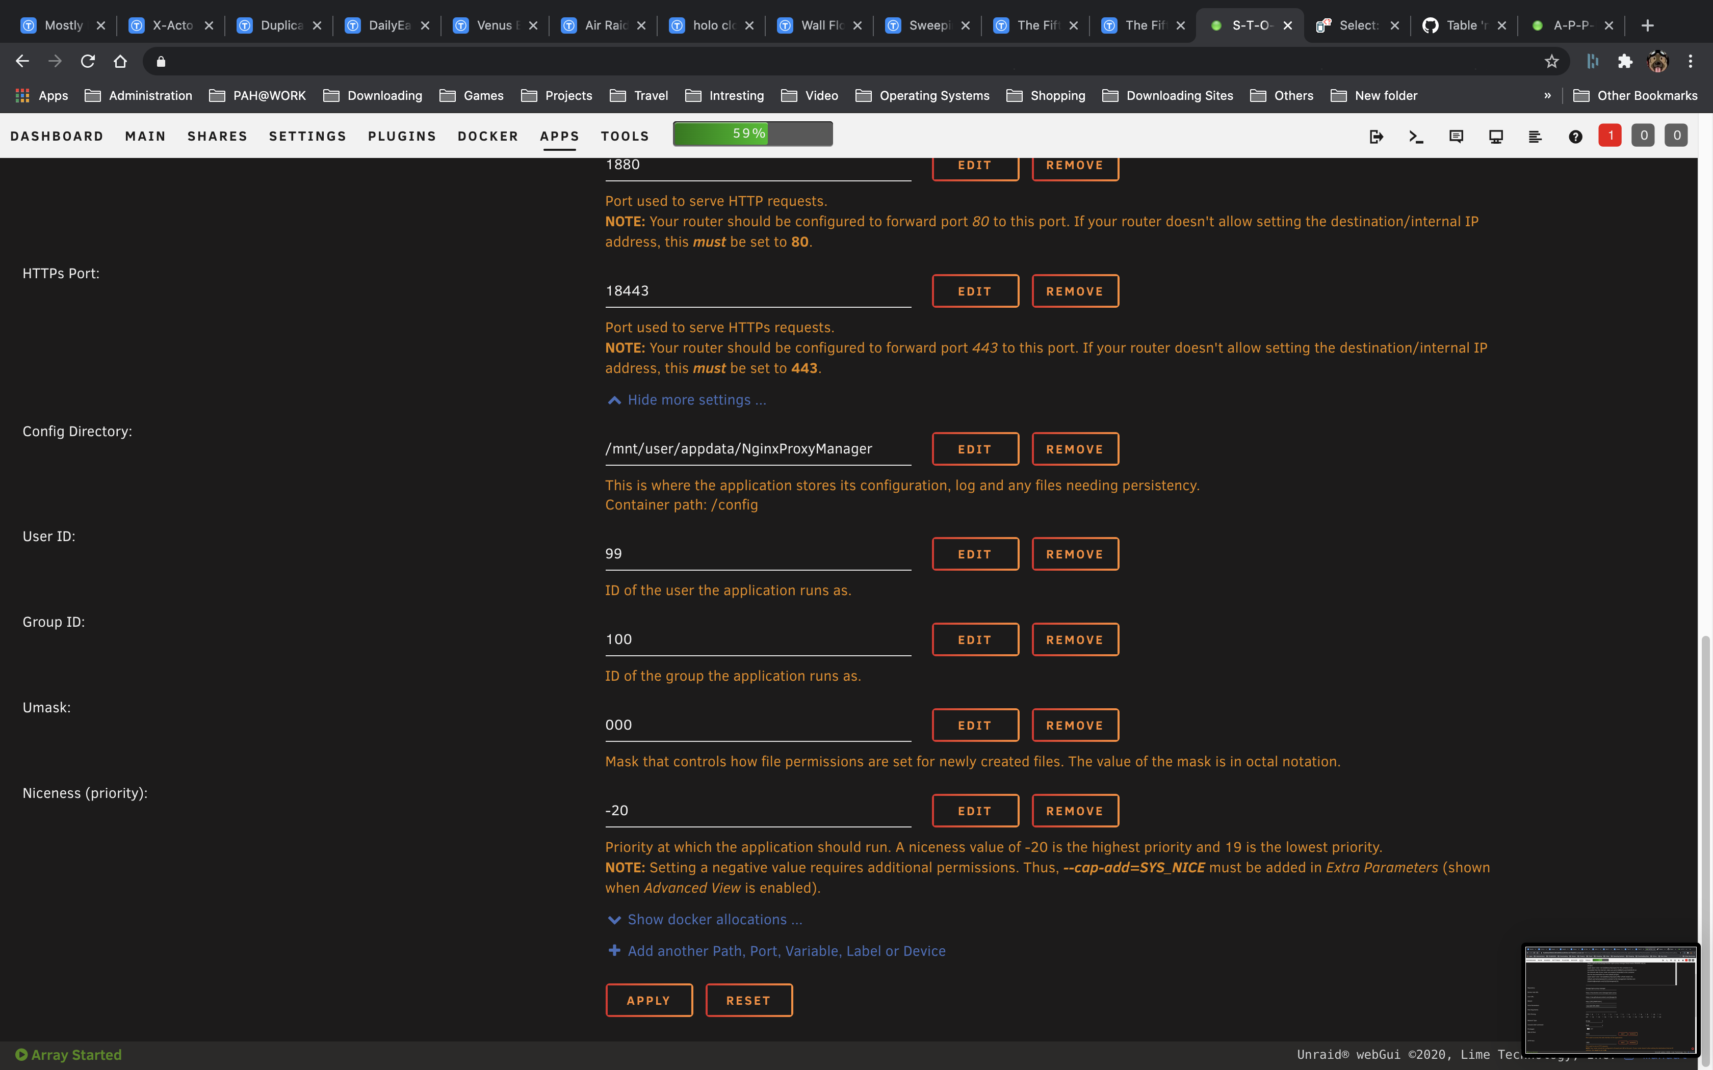
Task: Open the monitor display icon in the toolbar
Action: [1496, 135]
